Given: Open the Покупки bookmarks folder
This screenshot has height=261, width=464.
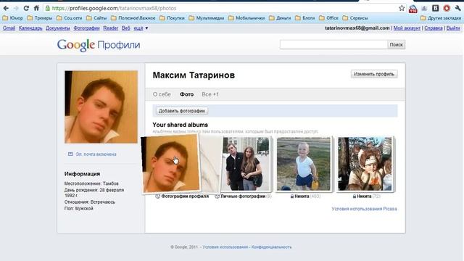Looking at the screenshot, I should 172,18.
